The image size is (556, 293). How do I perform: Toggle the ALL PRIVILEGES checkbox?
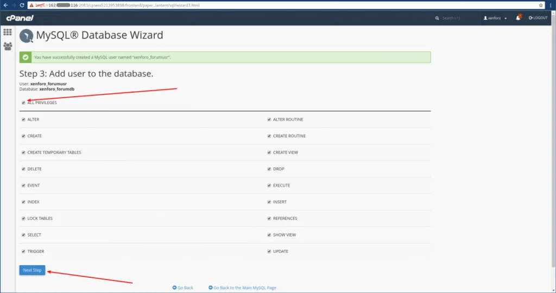click(23, 103)
